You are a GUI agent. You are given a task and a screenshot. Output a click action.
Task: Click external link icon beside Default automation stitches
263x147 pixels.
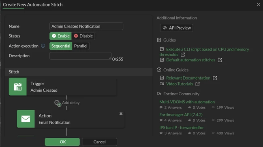(220, 60)
